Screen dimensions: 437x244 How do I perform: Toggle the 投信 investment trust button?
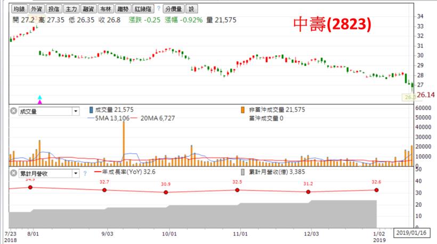click(54, 9)
